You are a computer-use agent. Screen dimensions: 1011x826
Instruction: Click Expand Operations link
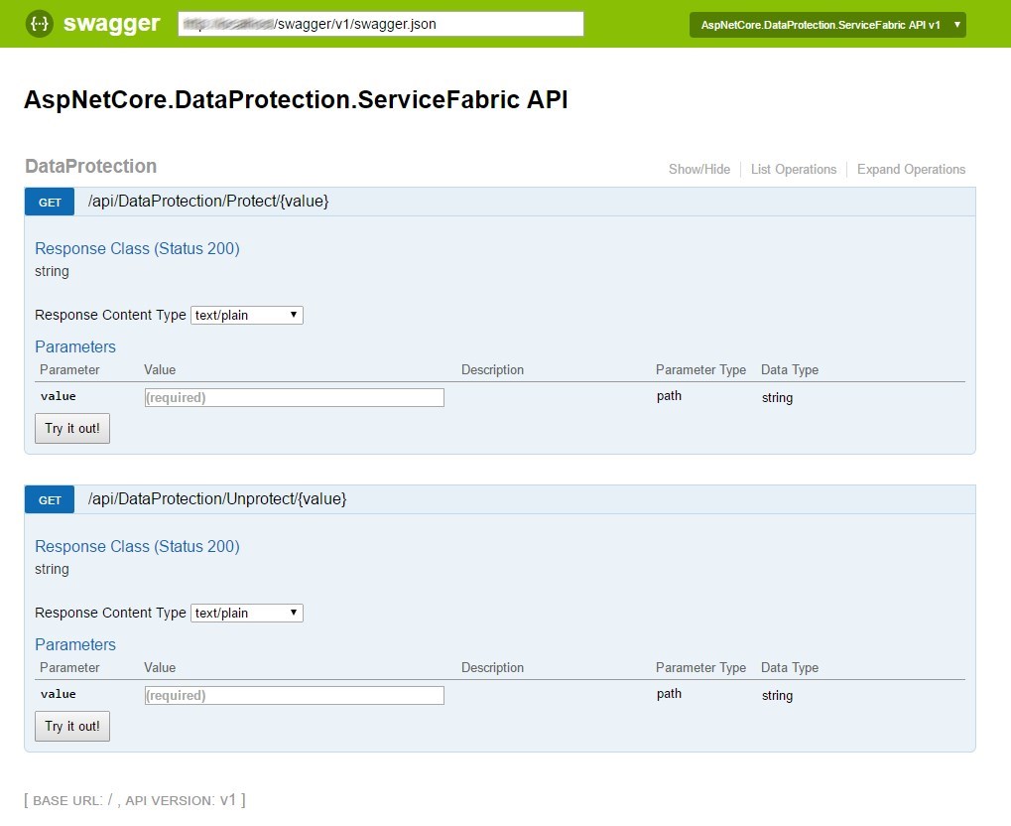pyautogui.click(x=911, y=170)
